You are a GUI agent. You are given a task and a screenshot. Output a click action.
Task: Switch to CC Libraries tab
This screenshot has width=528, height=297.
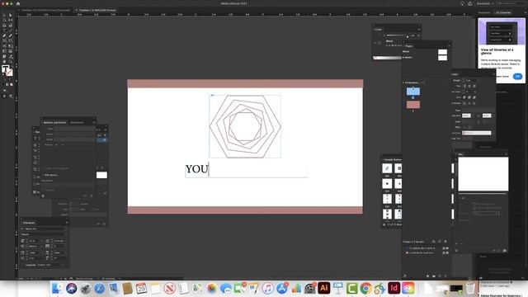click(503, 12)
